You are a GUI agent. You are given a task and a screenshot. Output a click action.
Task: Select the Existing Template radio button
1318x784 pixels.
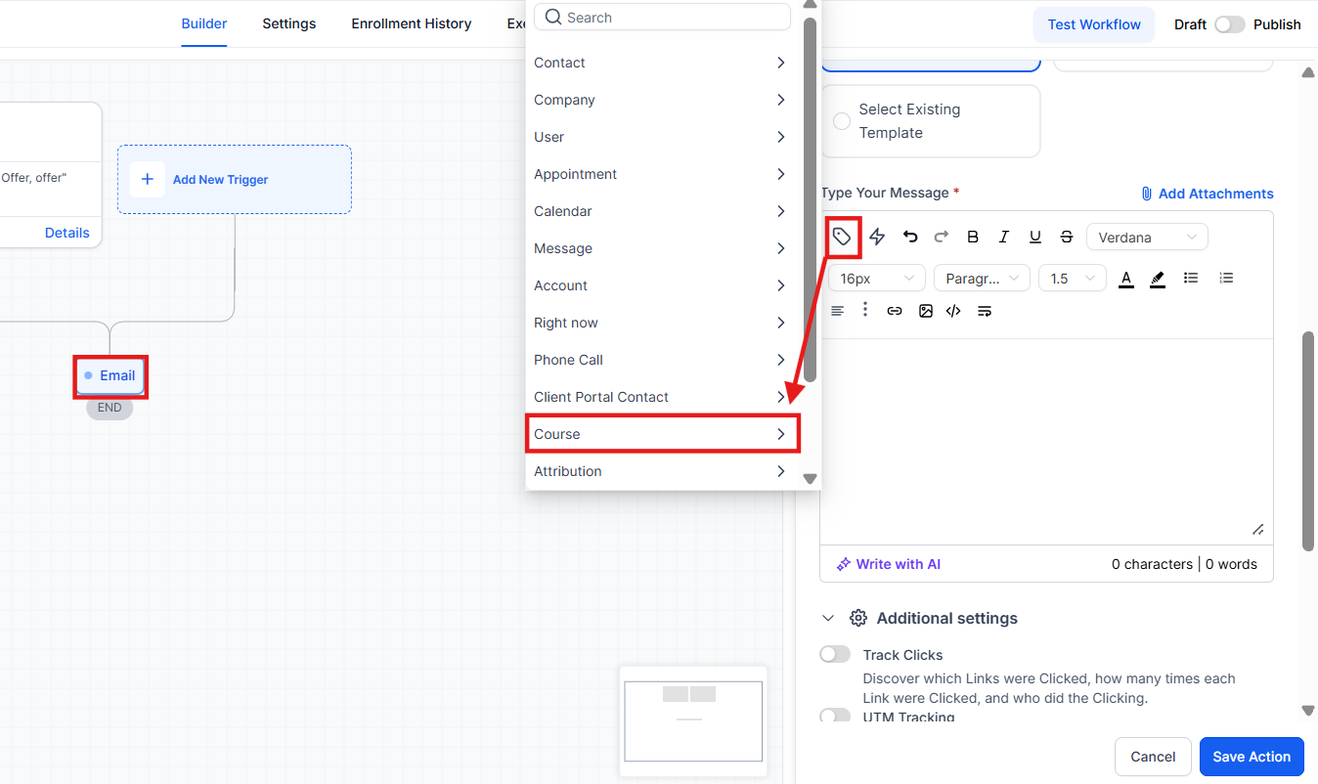842,121
